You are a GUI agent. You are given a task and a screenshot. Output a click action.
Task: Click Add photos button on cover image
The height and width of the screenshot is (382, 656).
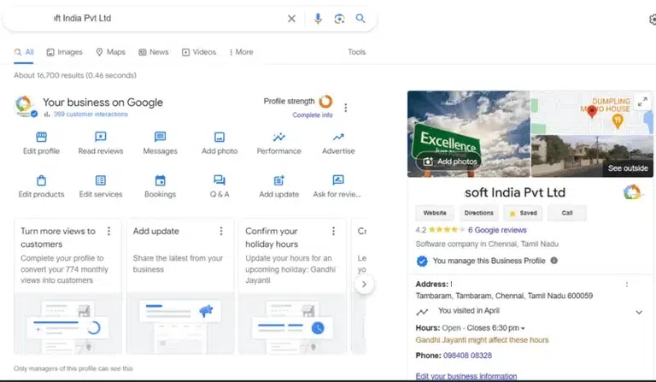(449, 162)
